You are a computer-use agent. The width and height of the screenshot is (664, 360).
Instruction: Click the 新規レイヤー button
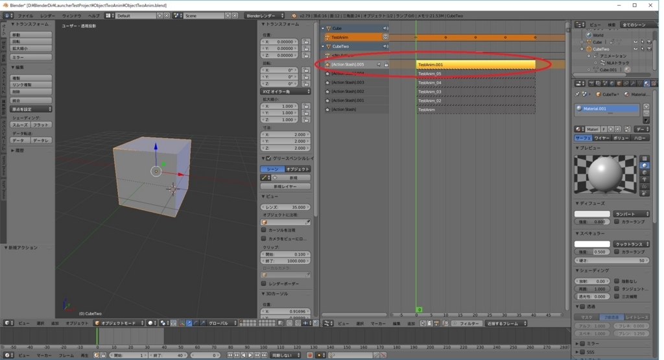click(285, 186)
